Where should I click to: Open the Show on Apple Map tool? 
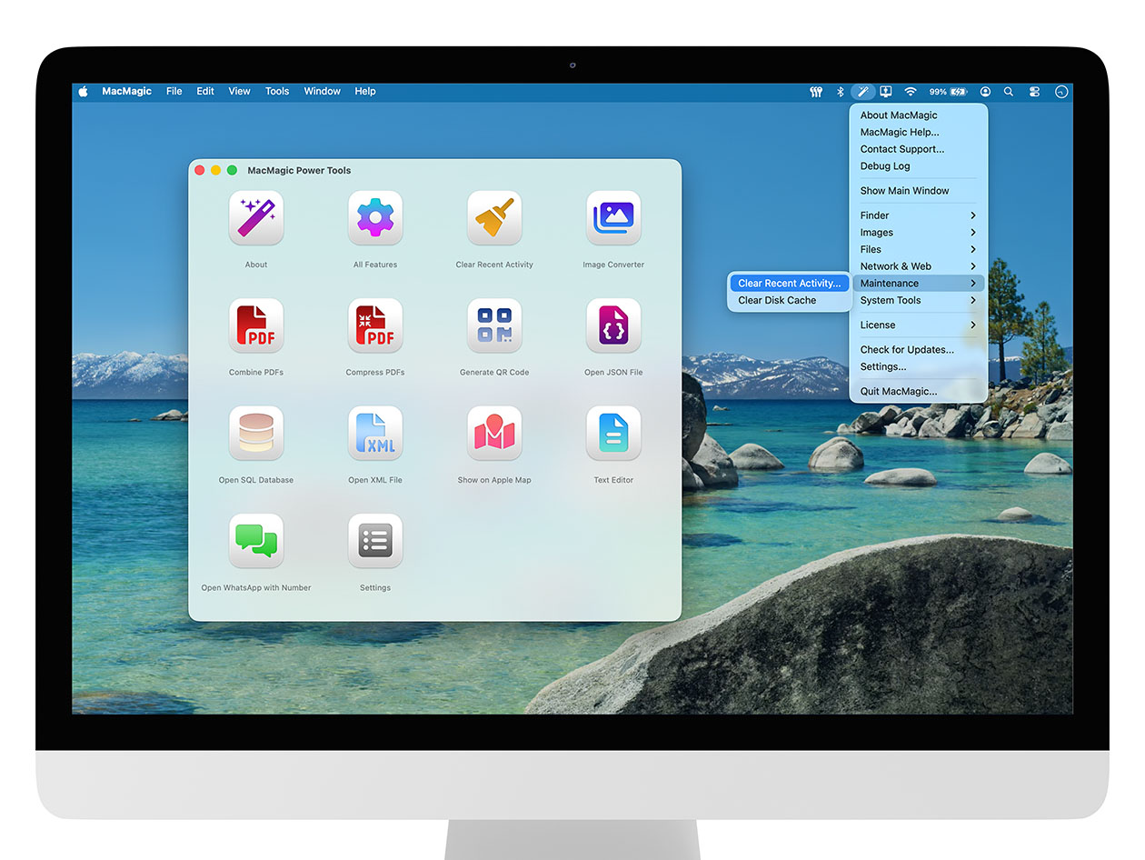pos(494,434)
